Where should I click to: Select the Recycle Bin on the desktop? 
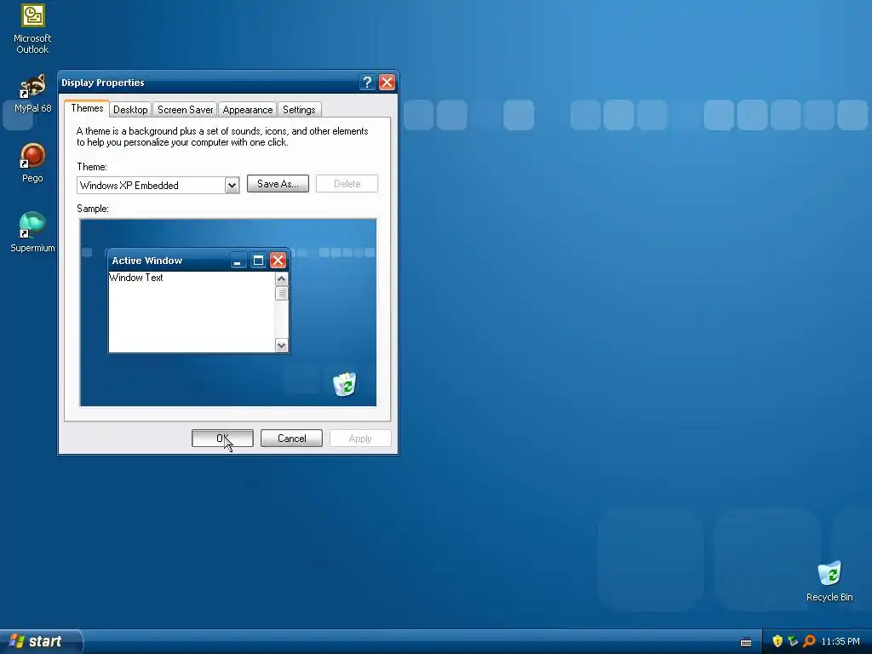point(829,581)
